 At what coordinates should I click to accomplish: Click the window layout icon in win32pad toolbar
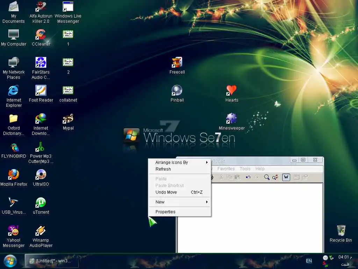[x=296, y=177]
